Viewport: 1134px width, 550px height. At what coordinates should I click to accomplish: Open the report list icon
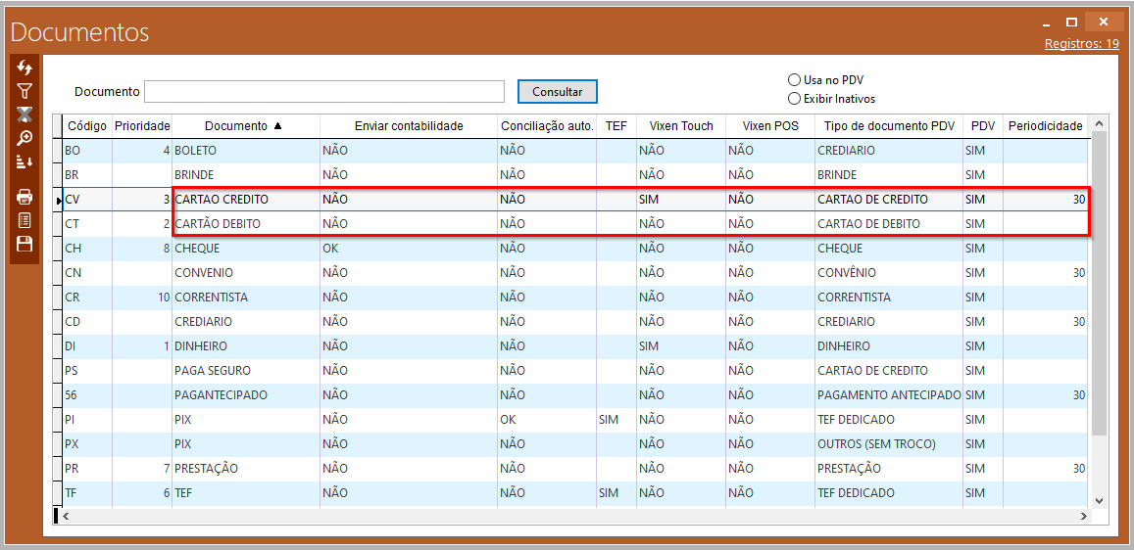click(25, 220)
